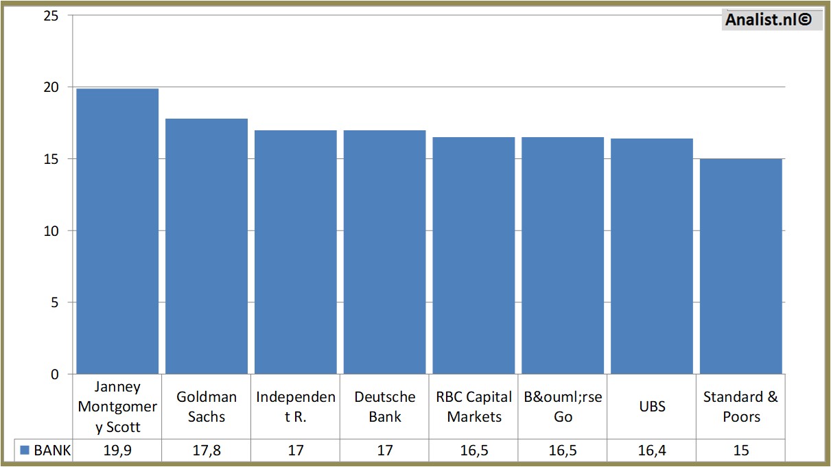Click the 17,8 table cell
The height and width of the screenshot is (467, 831).
pyautogui.click(x=207, y=451)
